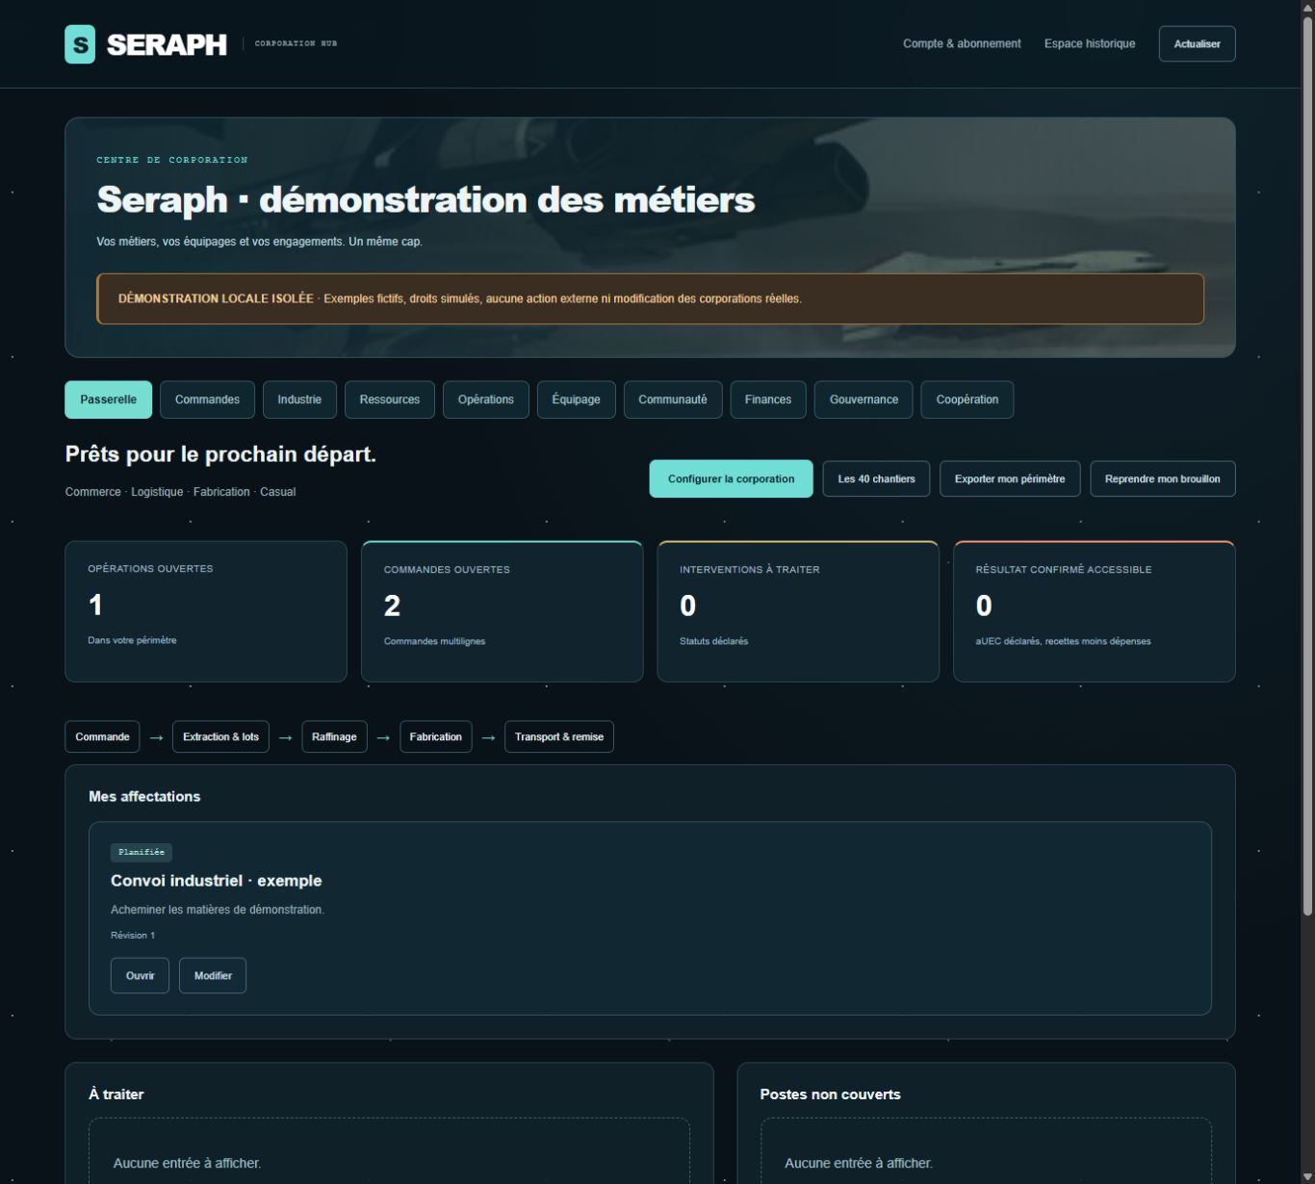Screen dimensions: 1315x1184
Task: Select the Équipage tab
Action: [576, 399]
